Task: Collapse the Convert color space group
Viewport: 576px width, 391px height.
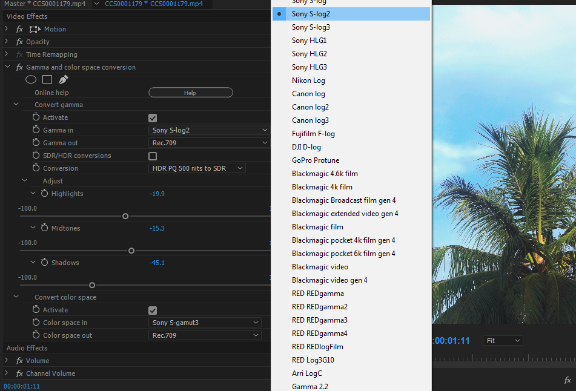Action: (x=16, y=297)
